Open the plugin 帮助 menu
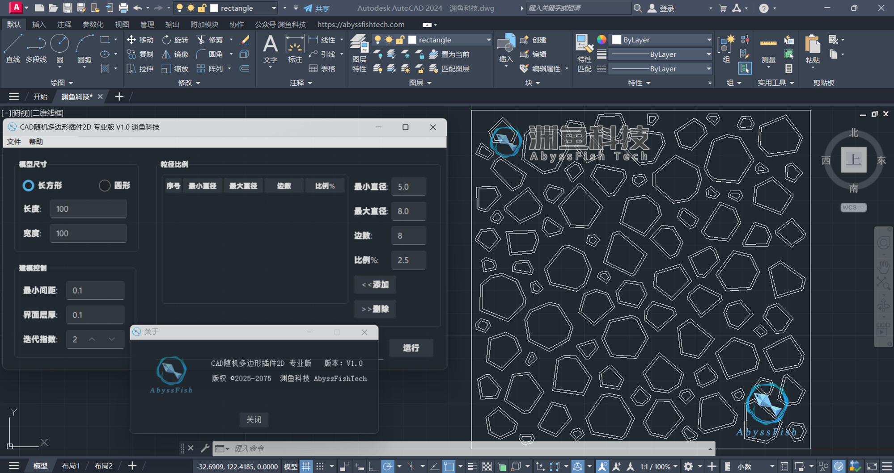The height and width of the screenshot is (473, 894). pos(36,142)
